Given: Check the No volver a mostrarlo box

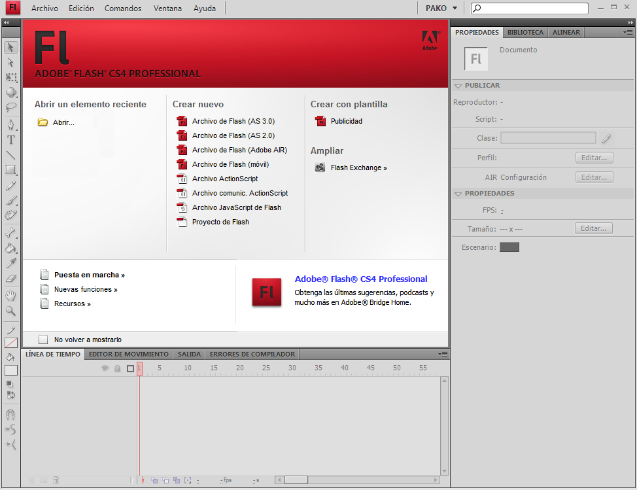Looking at the screenshot, I should [x=43, y=340].
